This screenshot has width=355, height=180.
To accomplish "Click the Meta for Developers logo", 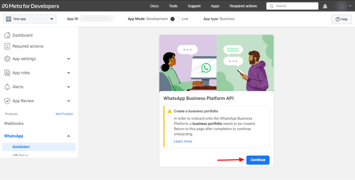I will tap(31, 6).
